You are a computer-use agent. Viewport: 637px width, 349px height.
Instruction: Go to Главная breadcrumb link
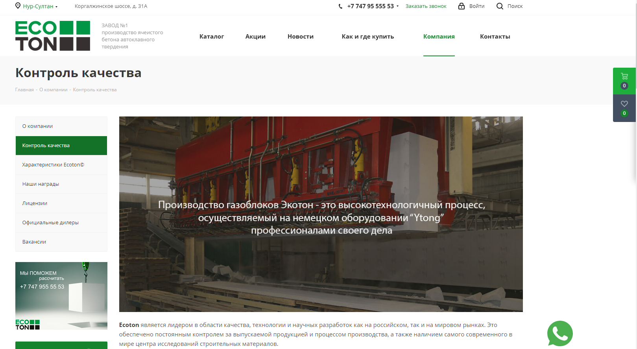[24, 90]
